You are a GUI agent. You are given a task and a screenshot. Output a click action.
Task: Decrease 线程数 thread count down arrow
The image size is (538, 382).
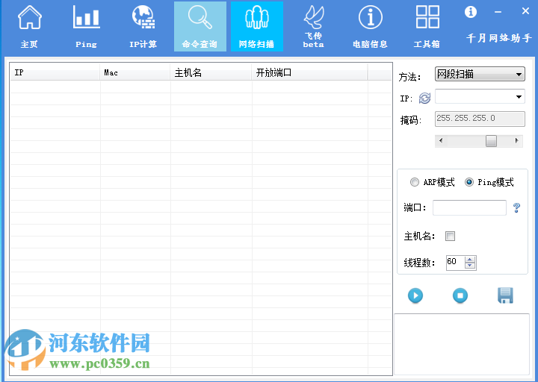470,266
